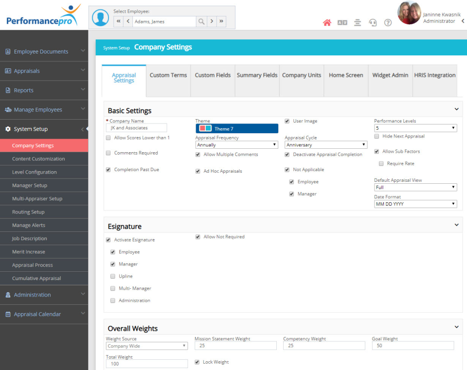This screenshot has width=467, height=370.
Task: Open the Appraisal Cycle dropdown
Action: point(326,145)
